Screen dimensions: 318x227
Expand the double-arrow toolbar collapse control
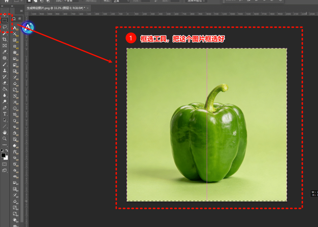(x=2, y=6)
